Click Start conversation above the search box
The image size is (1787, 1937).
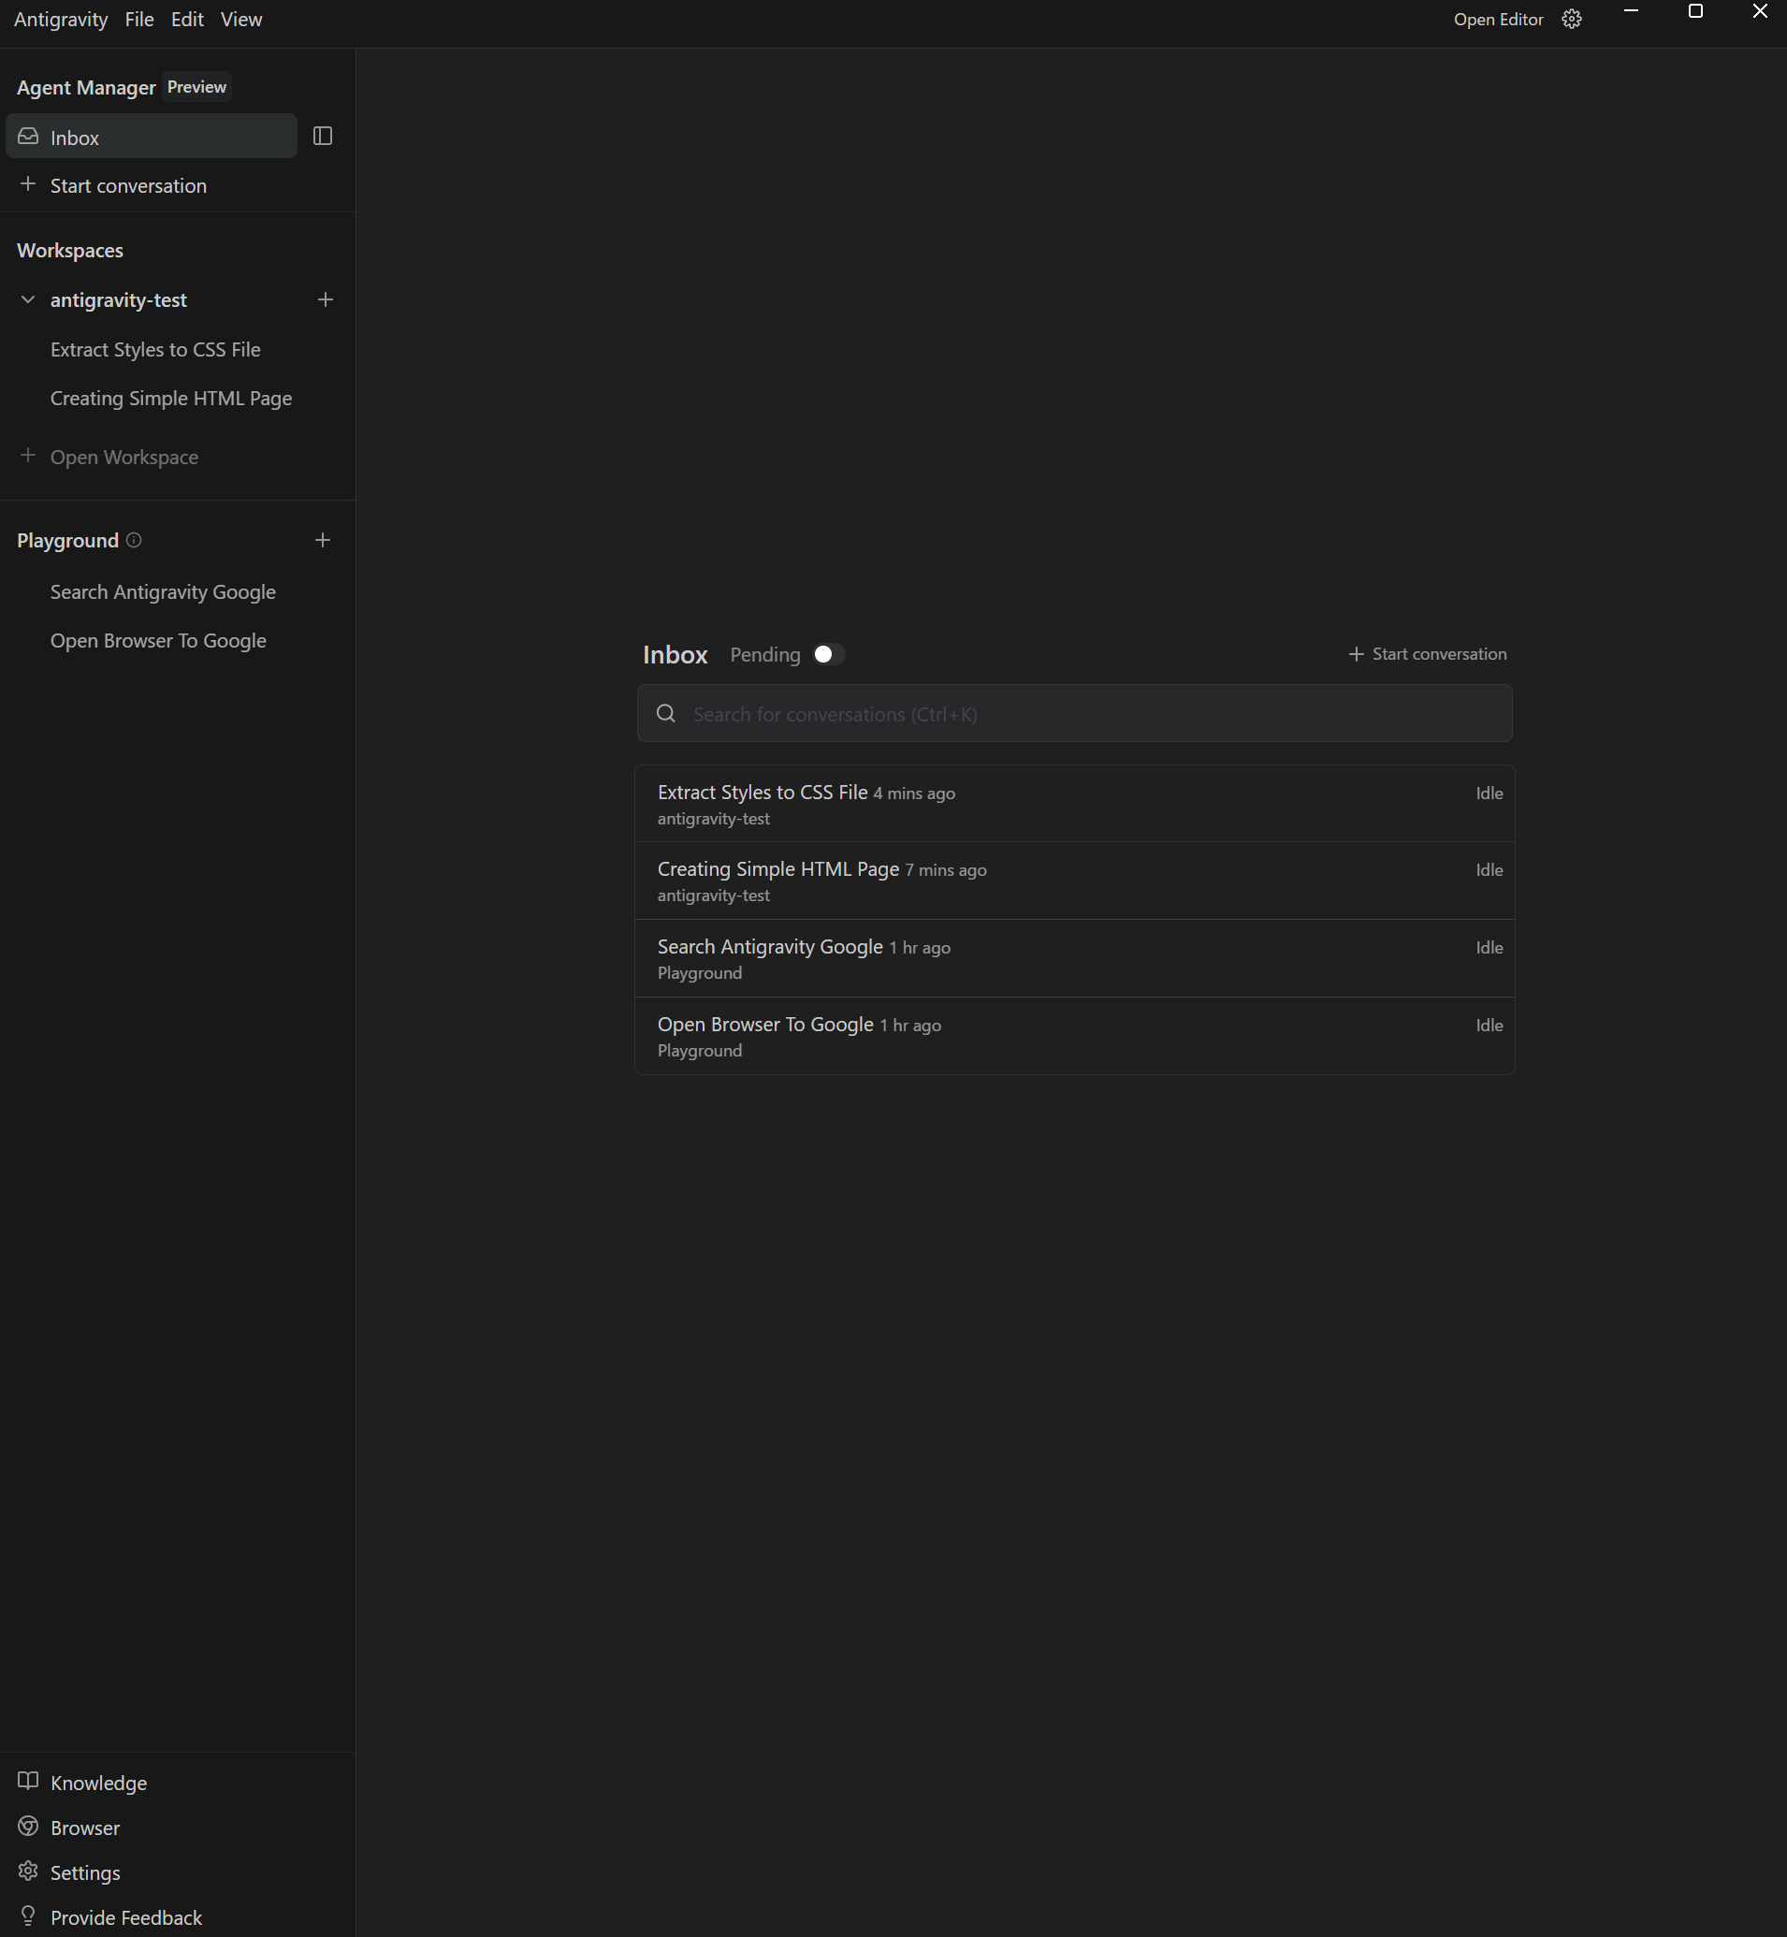1428,654
